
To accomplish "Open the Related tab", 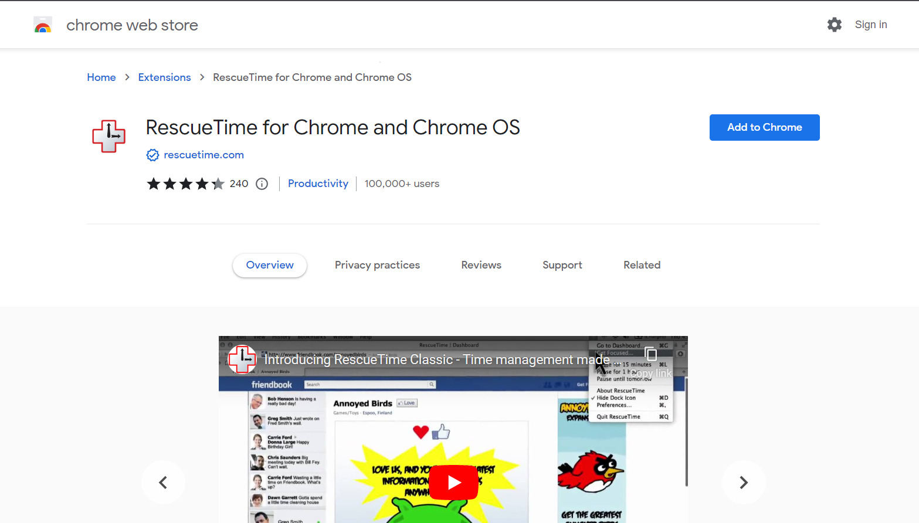I will tap(642, 265).
